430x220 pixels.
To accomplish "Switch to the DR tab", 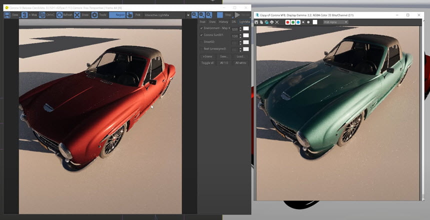I will [233, 21].
